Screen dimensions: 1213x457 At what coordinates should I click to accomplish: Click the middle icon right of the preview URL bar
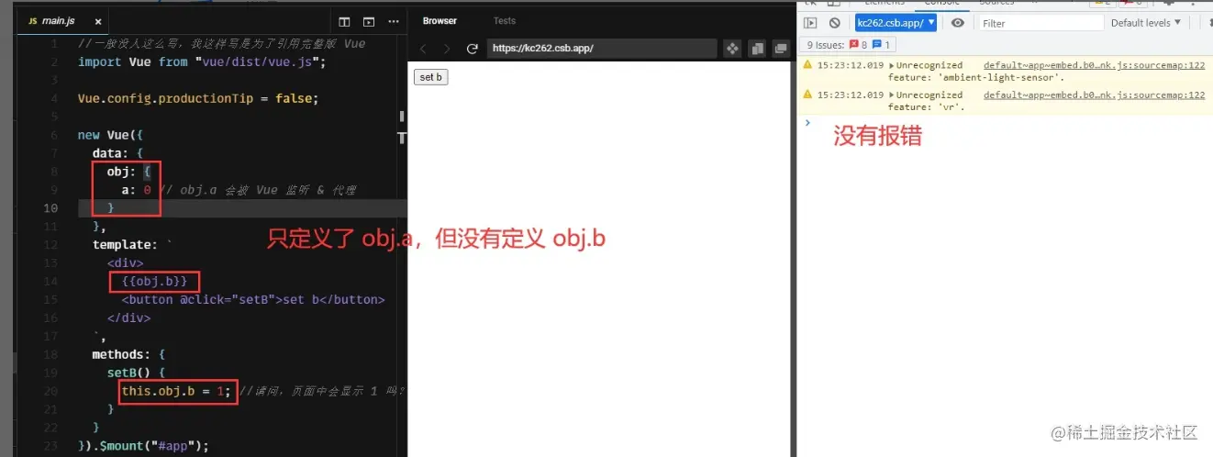757,49
